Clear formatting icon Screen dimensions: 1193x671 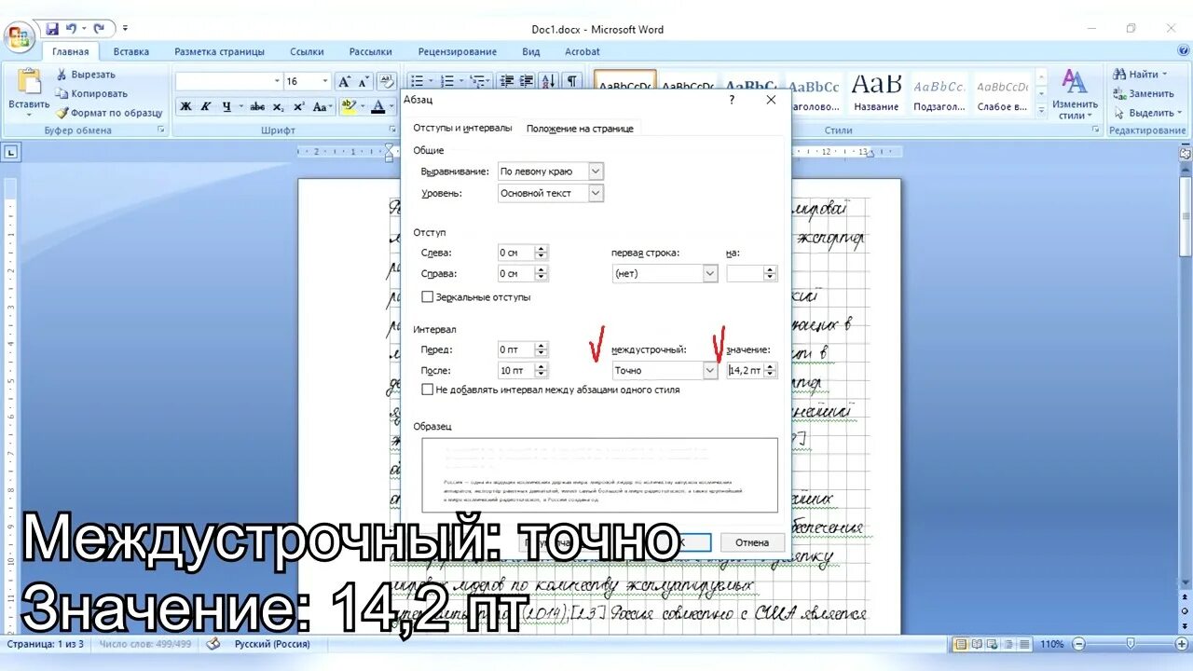point(388,81)
